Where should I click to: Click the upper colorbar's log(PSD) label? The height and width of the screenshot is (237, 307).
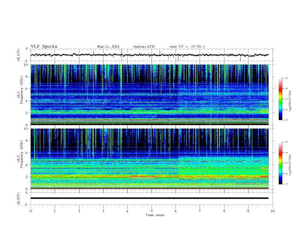click(290, 101)
